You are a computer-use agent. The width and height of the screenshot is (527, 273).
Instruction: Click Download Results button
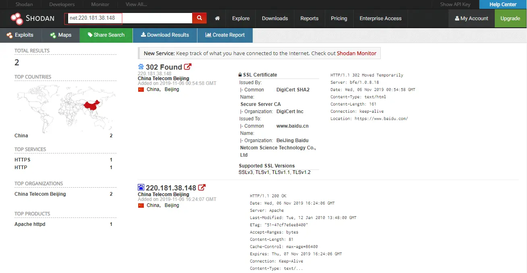click(165, 35)
